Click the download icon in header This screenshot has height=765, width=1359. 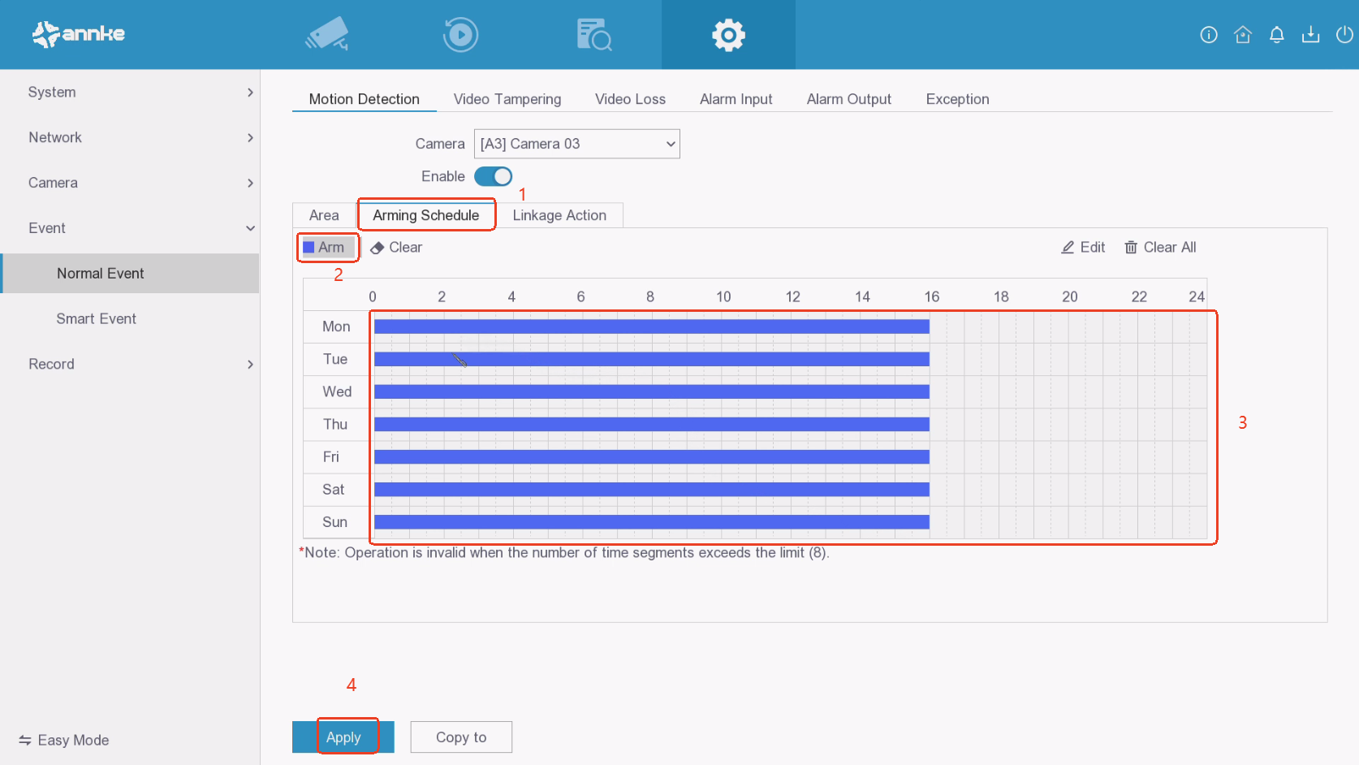1310,34
